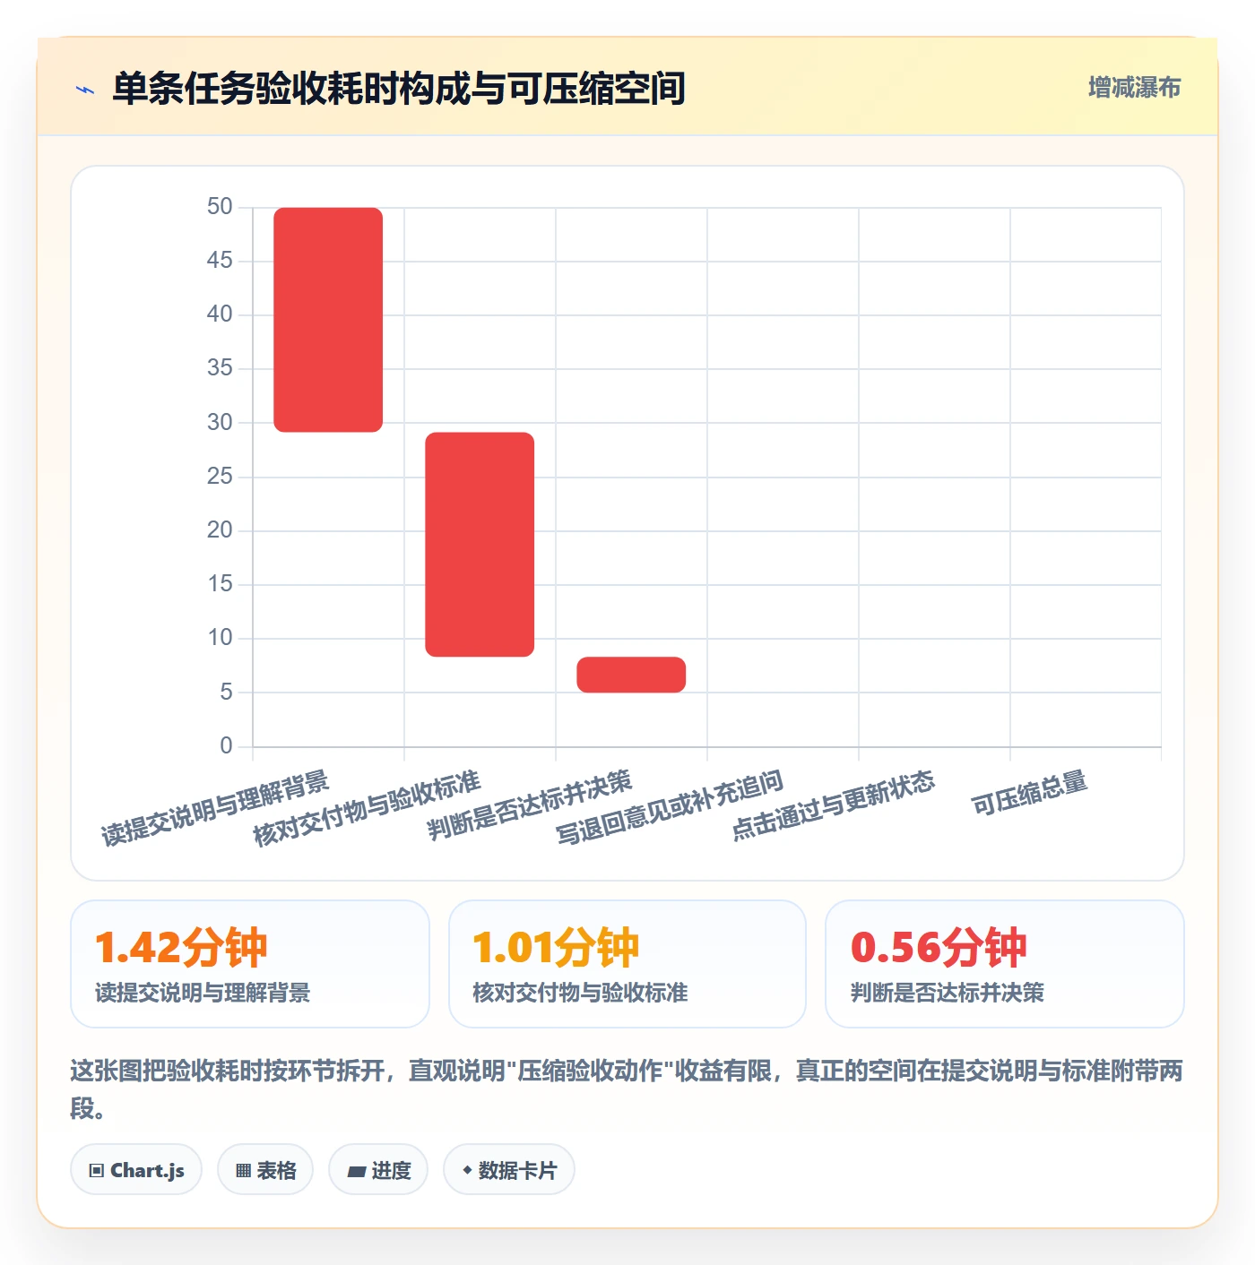This screenshot has height=1265, width=1255.
Task: Click the title 单条任务验收耗时构成与可压缩空间
Action: tap(399, 89)
